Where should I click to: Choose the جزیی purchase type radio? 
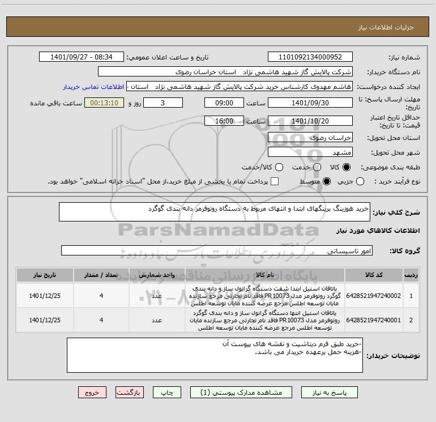360,181
